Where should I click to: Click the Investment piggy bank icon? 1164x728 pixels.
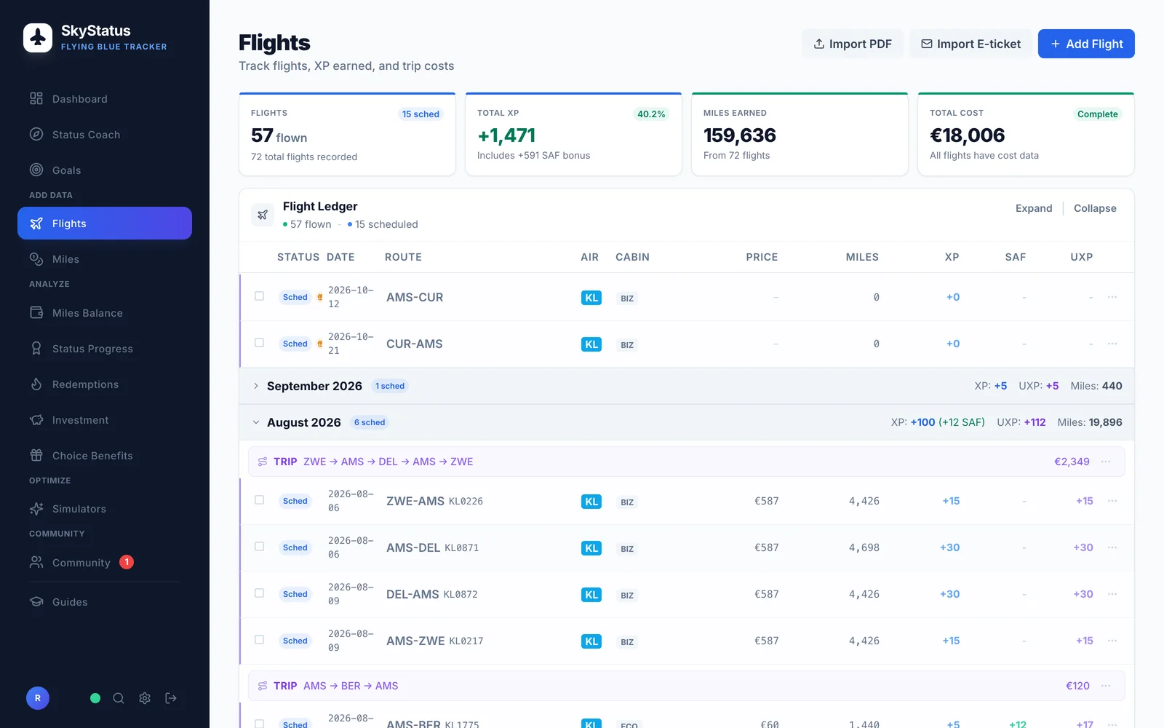pyautogui.click(x=36, y=420)
